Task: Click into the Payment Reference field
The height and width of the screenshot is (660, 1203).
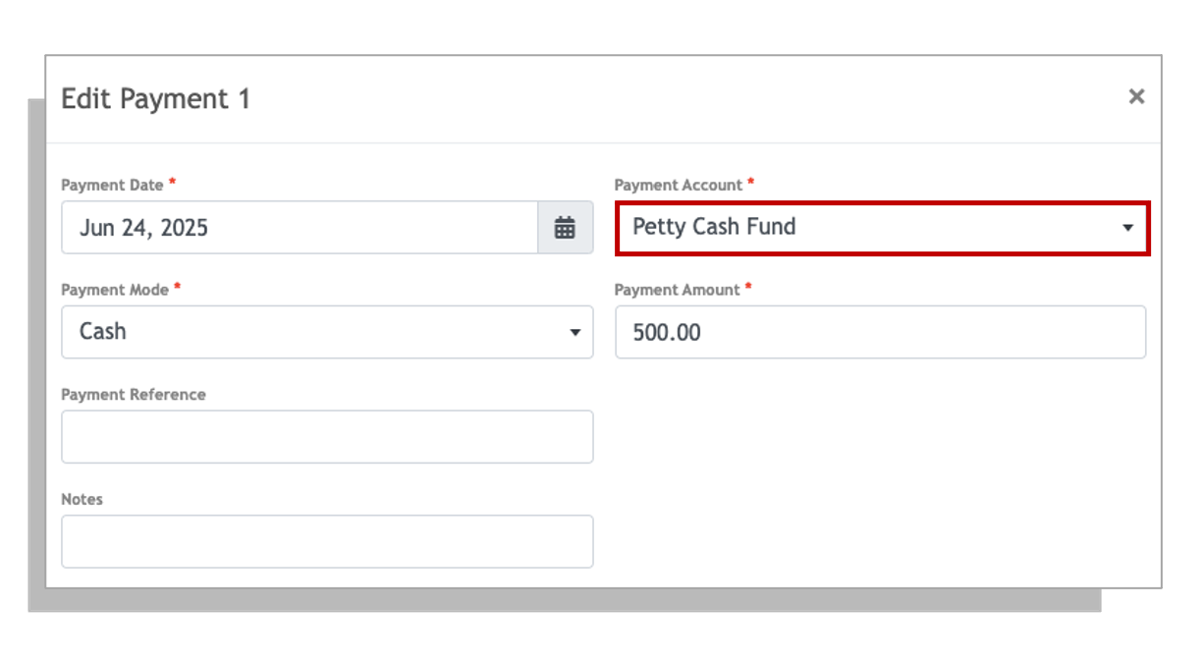Action: click(327, 437)
